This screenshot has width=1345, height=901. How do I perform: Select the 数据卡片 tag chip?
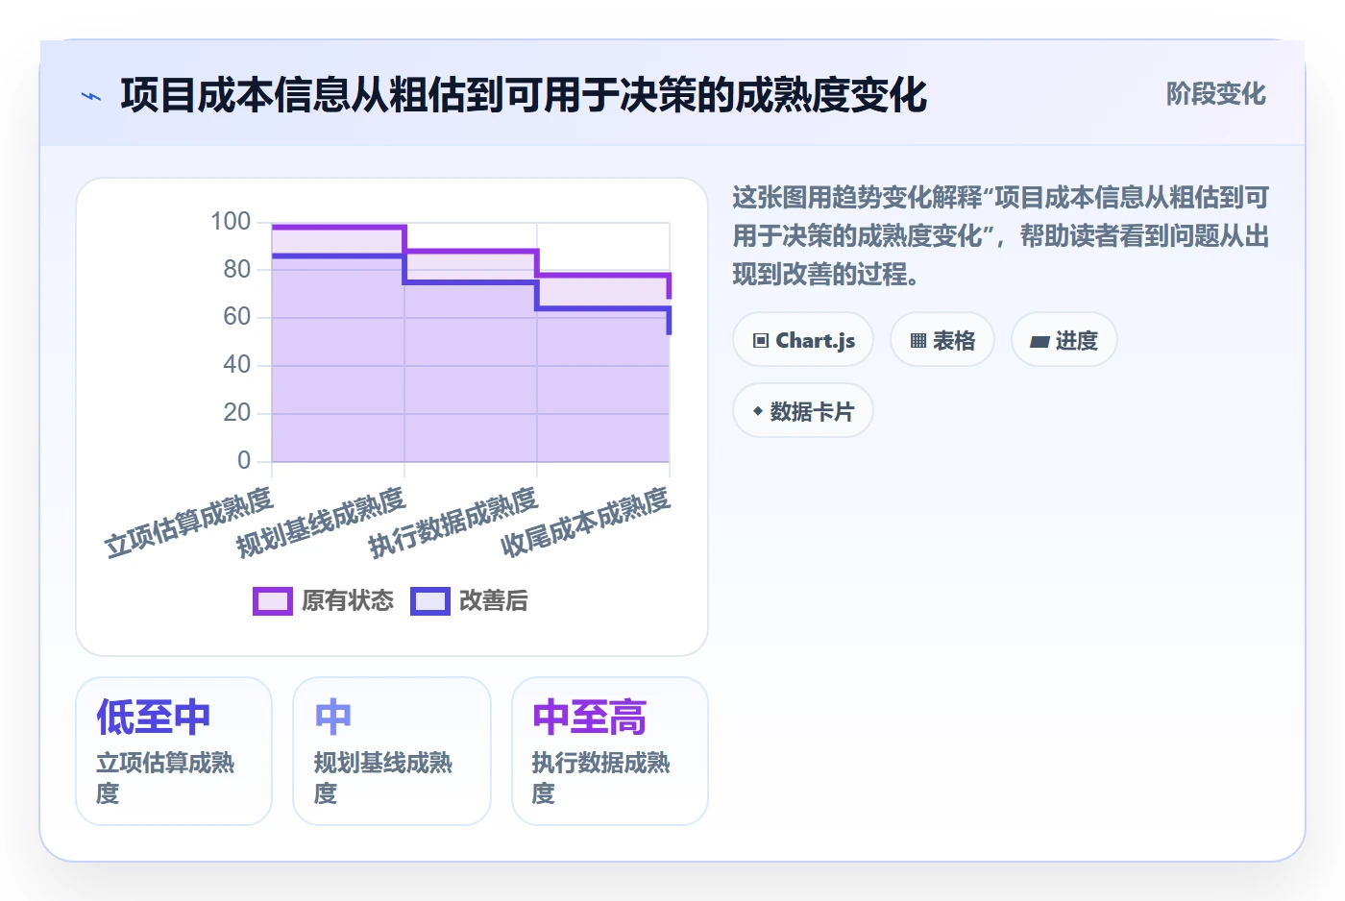[803, 411]
